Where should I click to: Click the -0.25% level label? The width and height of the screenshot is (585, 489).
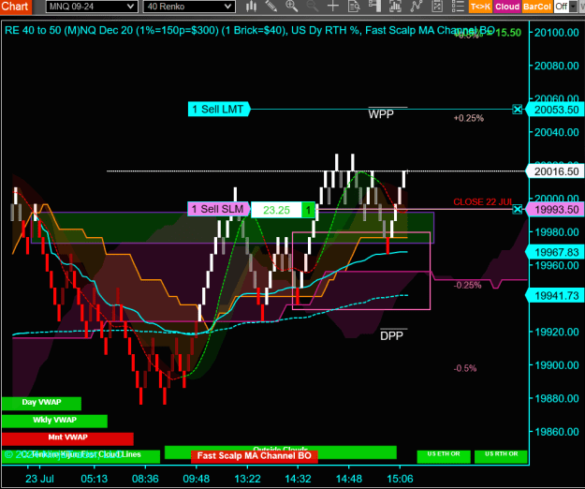pos(467,286)
